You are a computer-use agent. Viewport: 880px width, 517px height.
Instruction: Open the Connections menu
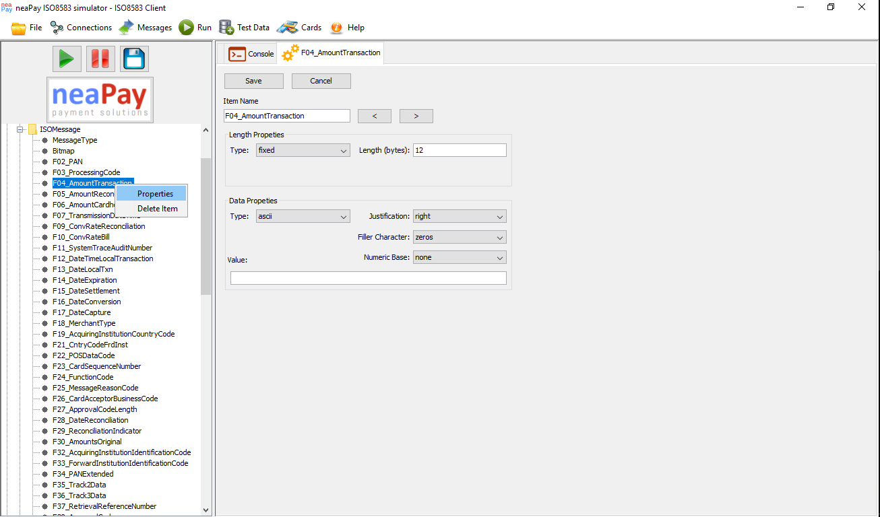click(81, 28)
